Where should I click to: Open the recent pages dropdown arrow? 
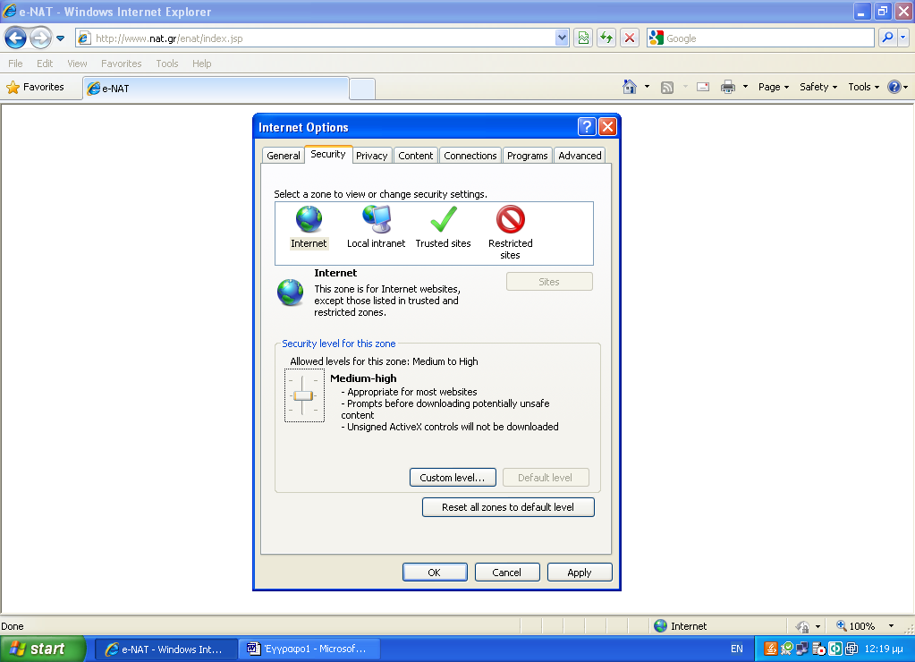pos(60,38)
